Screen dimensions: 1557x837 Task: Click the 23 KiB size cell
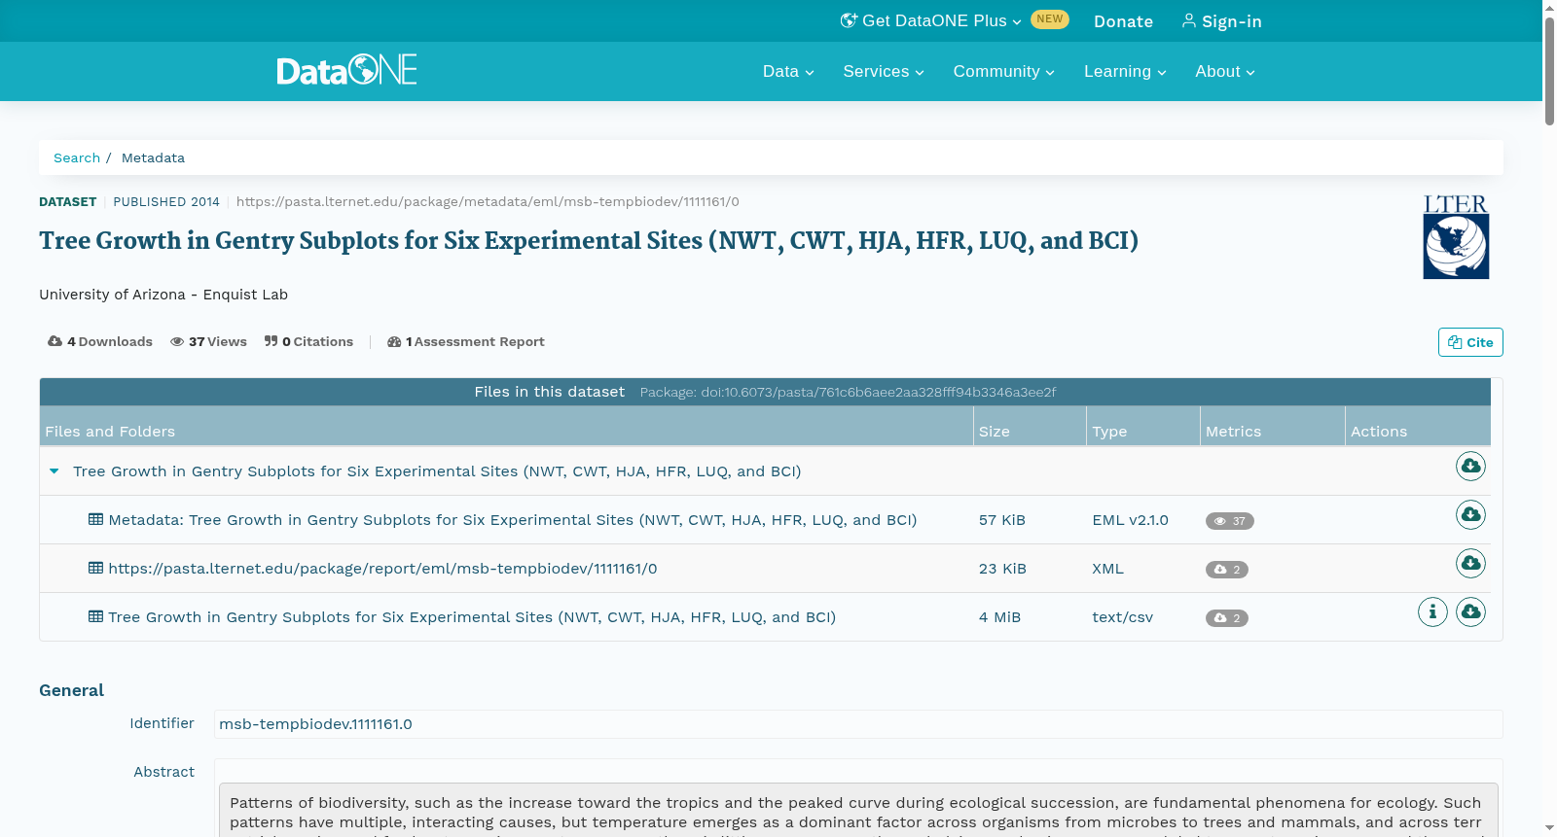click(x=1002, y=569)
